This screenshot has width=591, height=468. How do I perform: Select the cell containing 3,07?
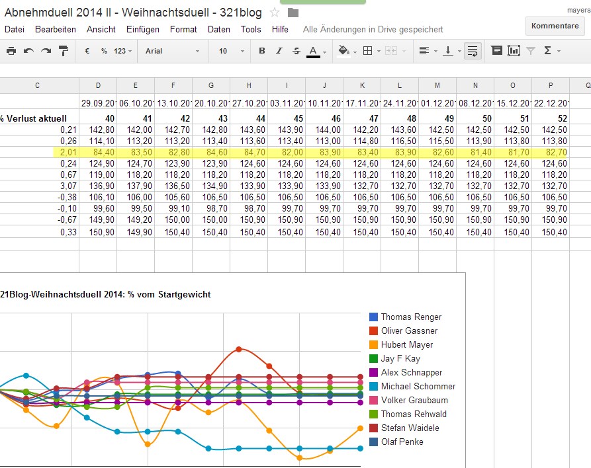[x=40, y=186]
